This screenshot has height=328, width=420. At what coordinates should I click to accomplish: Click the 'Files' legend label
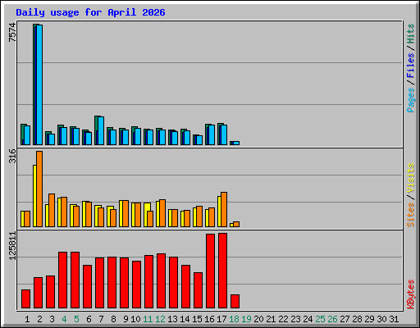click(x=411, y=66)
